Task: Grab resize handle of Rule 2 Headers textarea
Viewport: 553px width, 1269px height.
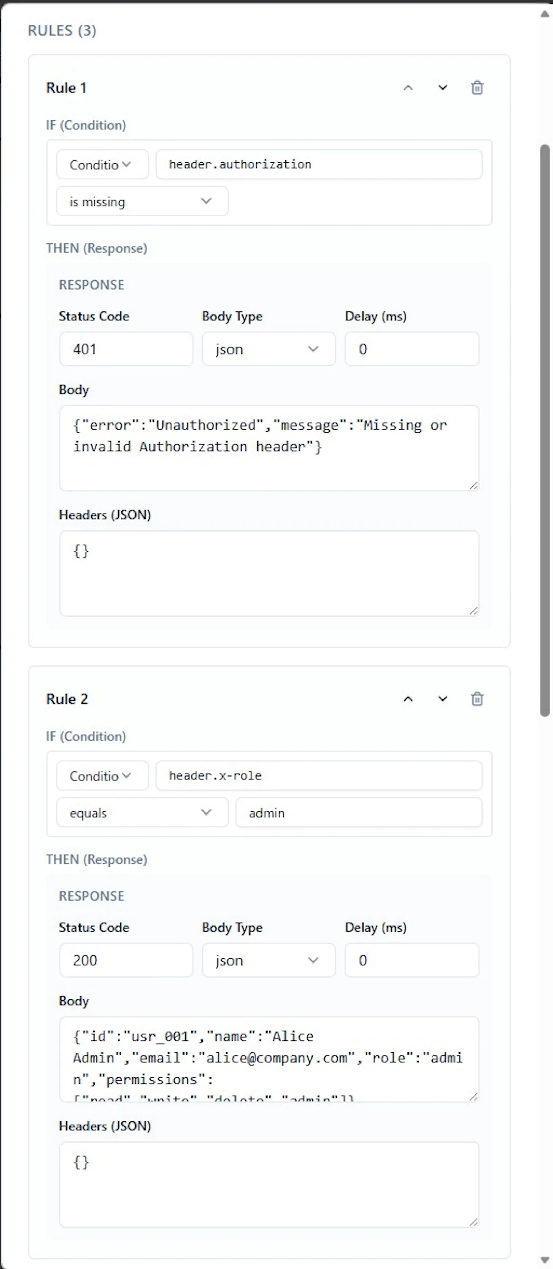Action: [474, 1222]
